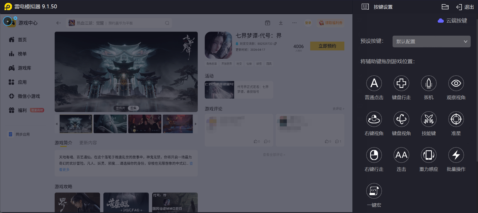Click the 国风 genre tag
The width and height of the screenshot is (478, 213).
[269, 64]
